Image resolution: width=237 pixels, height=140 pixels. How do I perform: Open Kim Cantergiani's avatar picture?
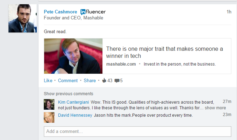49,104
